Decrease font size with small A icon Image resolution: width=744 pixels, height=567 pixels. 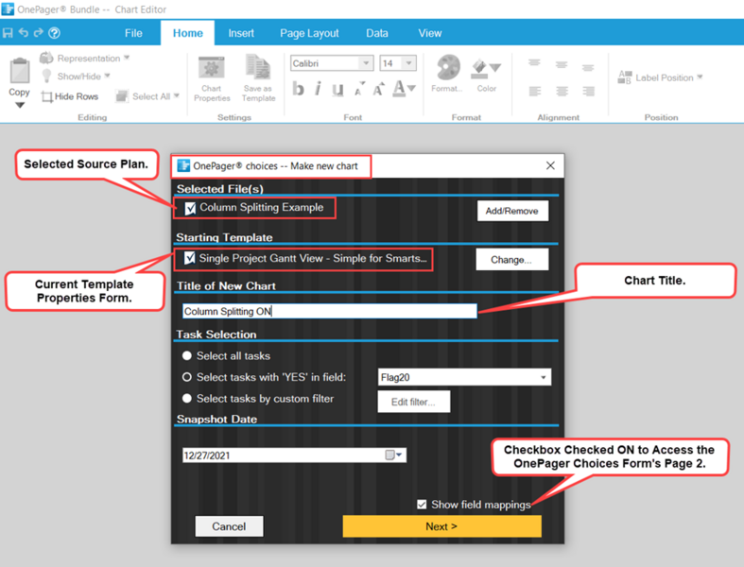point(359,89)
